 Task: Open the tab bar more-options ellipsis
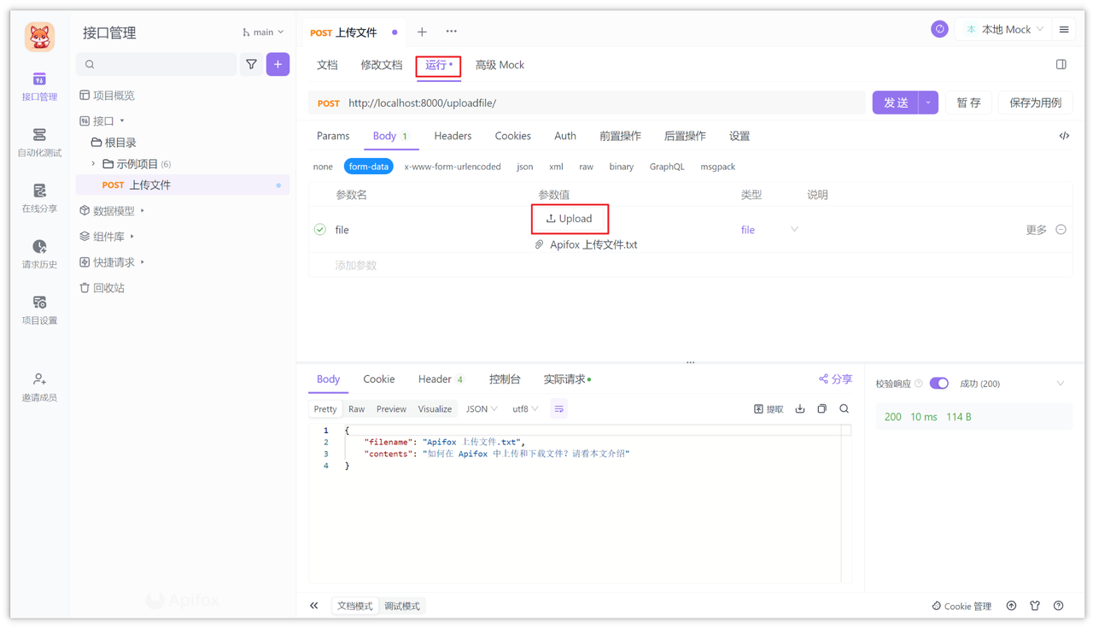(x=451, y=32)
